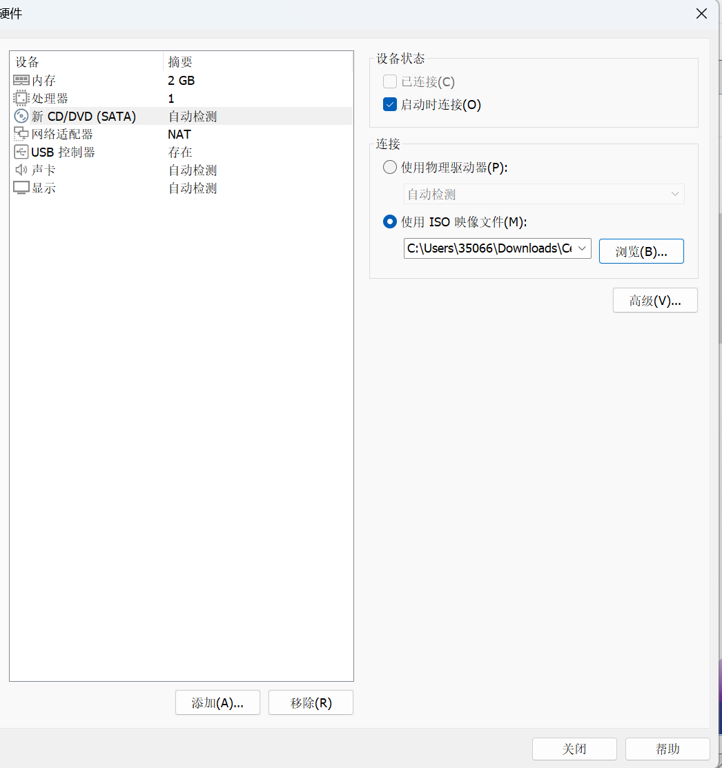Close the hardware dialog with the X
Screen dimensions: 722x768
tap(701, 14)
